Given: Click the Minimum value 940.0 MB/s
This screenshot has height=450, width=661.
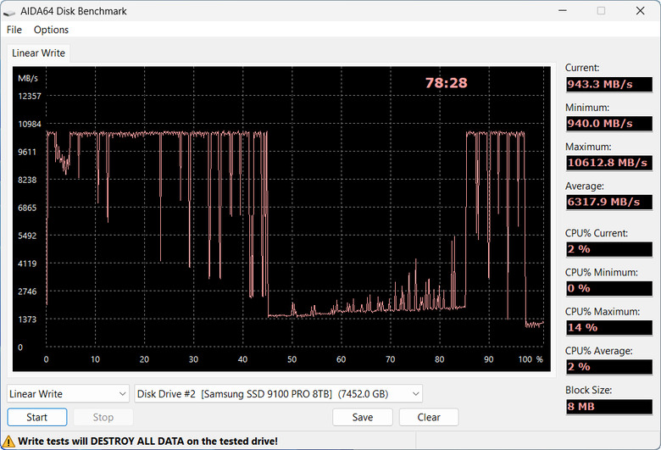Looking at the screenshot, I should click(x=609, y=124).
